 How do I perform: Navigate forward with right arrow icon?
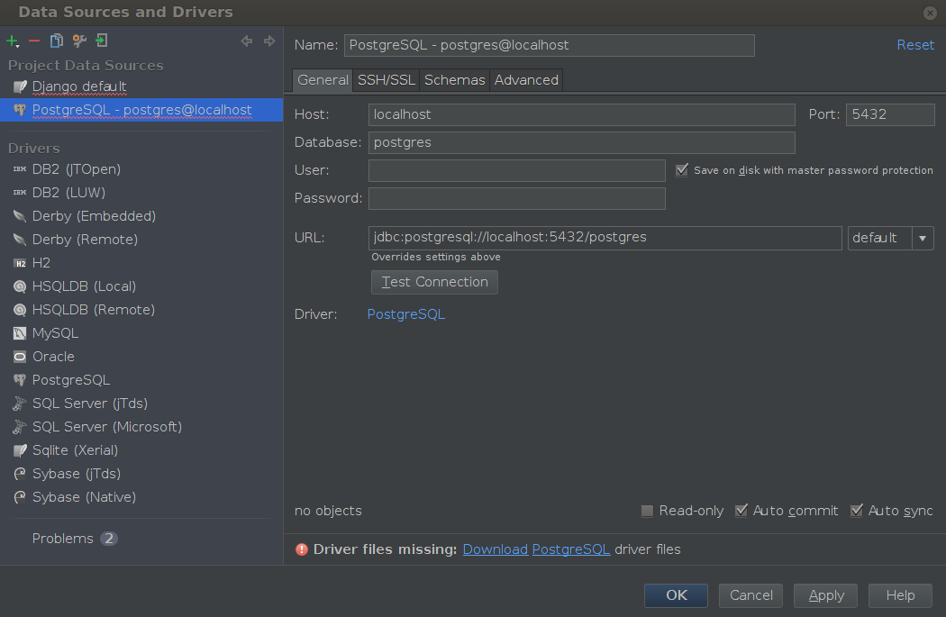coord(269,41)
